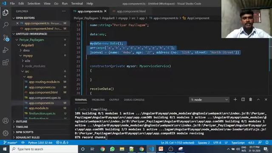Expand the Outline section
Viewport: 272px width, 153px height.
tap(21, 122)
